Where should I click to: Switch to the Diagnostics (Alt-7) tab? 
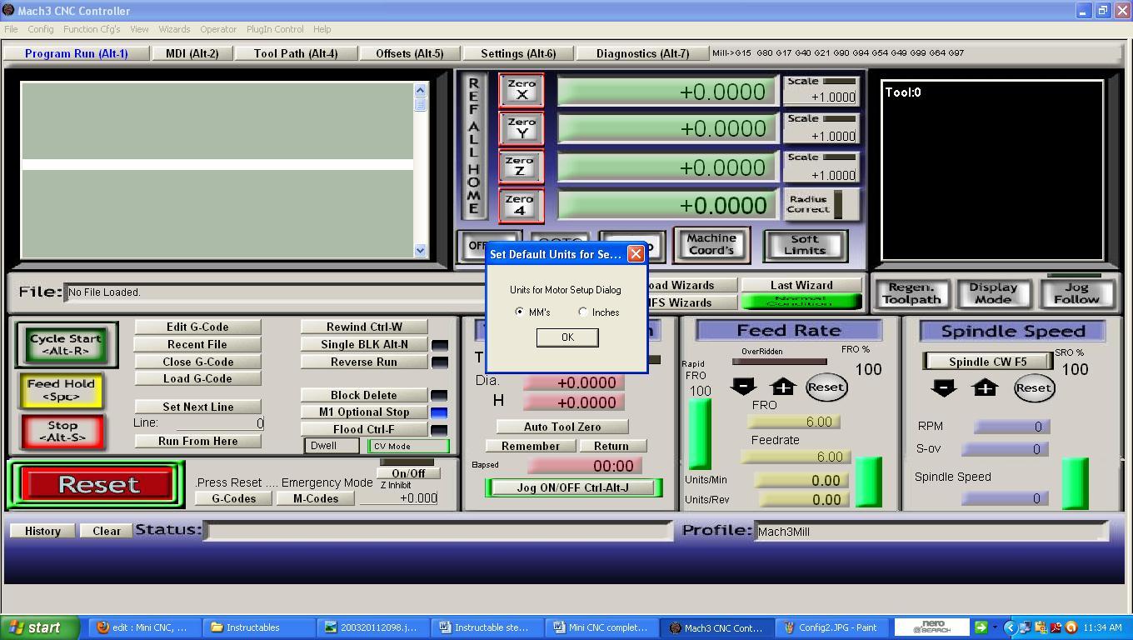click(x=642, y=53)
